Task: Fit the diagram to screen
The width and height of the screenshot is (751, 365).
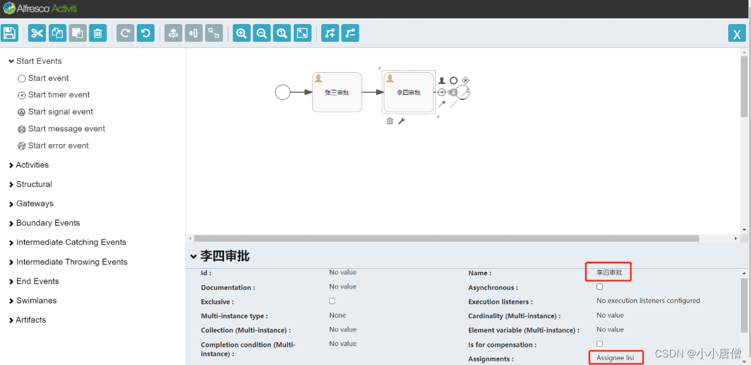Action: [x=302, y=33]
